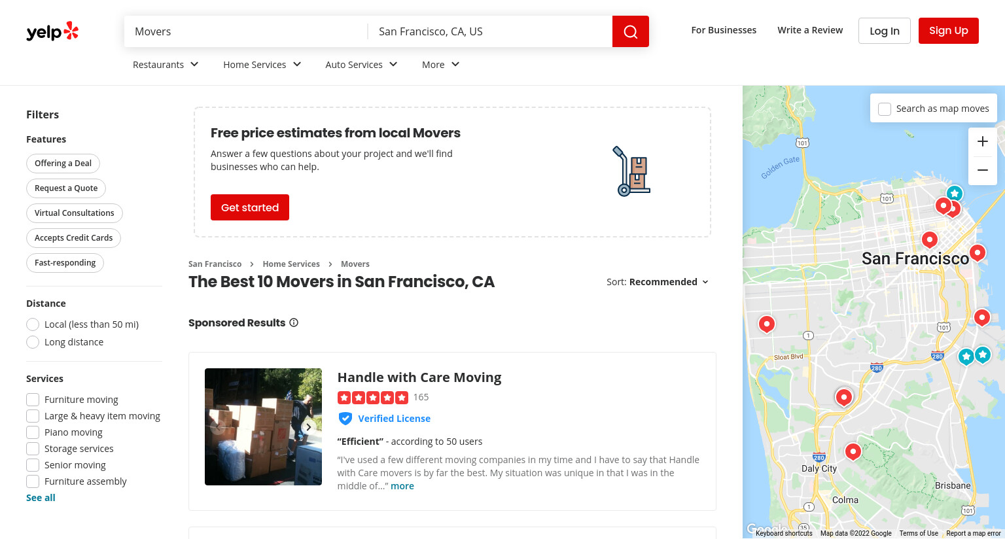Viewport: 1005px width, 539px height.
Task: Apply Offering a Deal filter
Action: tap(63, 164)
